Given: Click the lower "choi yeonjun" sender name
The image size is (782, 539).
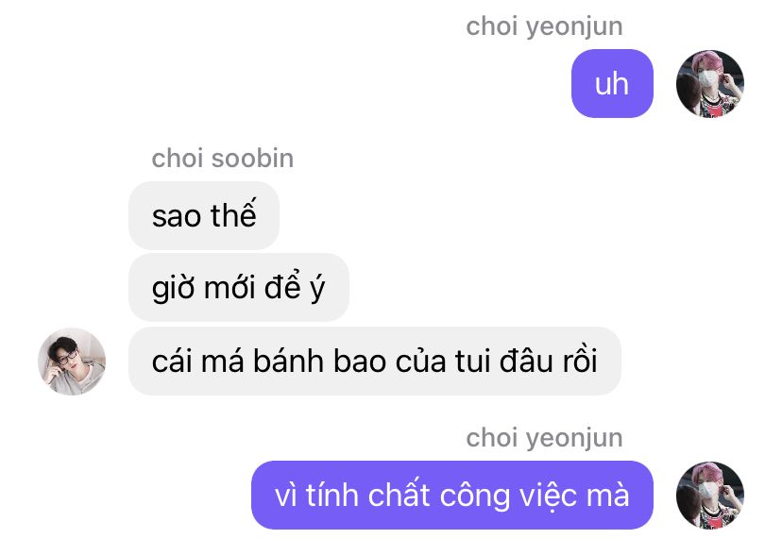Looking at the screenshot, I should [544, 438].
